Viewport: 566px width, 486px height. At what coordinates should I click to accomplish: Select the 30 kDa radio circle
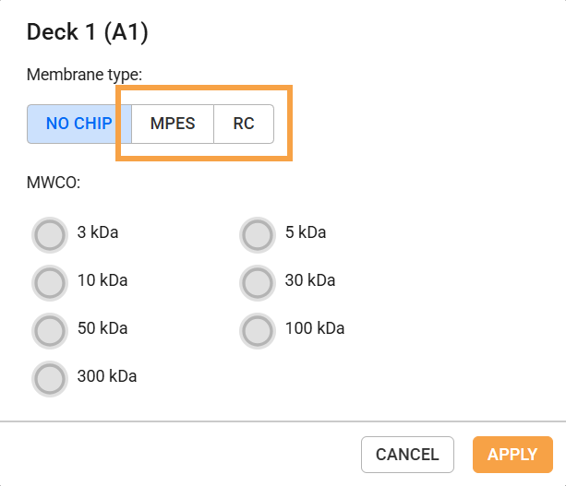258,280
